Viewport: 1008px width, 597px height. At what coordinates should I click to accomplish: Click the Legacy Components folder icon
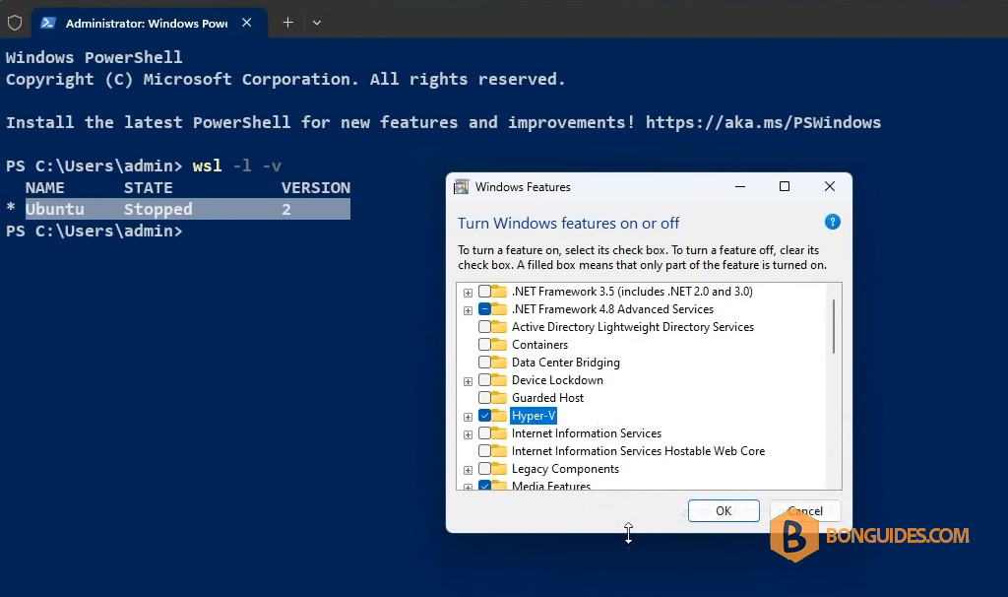click(x=499, y=468)
